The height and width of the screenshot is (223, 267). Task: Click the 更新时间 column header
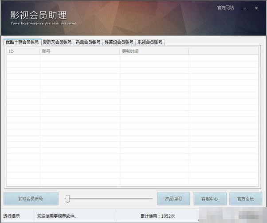click(x=154, y=51)
